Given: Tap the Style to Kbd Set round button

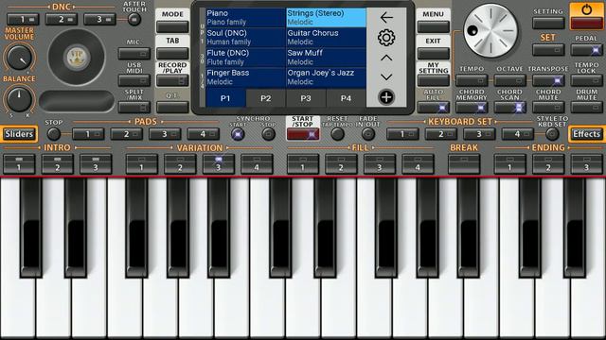Looking at the screenshot, I should pos(552,134).
